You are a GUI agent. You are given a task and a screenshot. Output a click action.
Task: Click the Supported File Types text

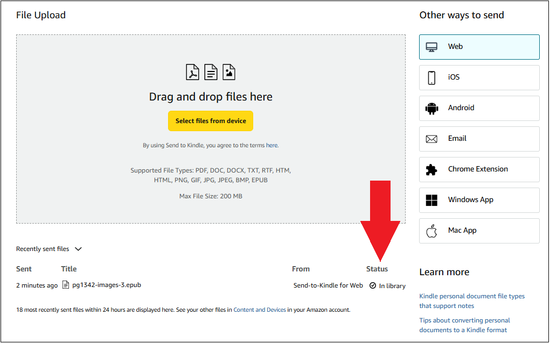tap(211, 175)
